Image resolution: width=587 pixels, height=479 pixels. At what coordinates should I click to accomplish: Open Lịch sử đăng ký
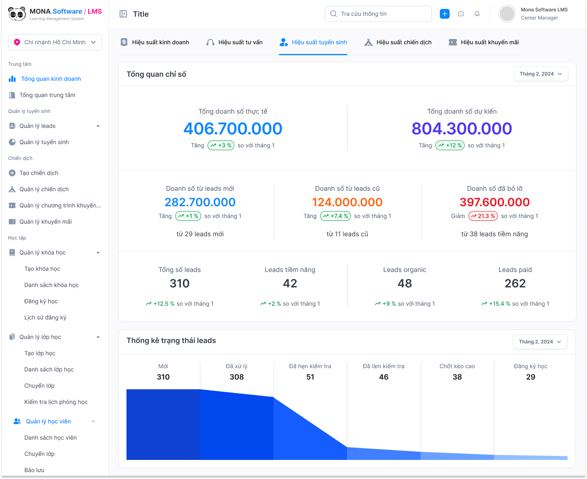pos(45,317)
